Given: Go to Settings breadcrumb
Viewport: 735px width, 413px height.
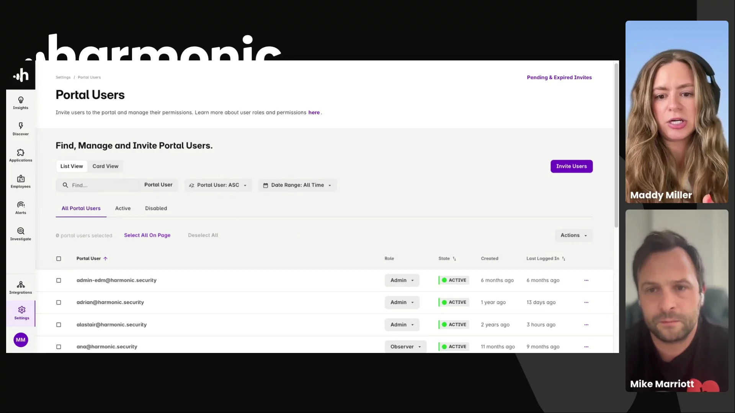Looking at the screenshot, I should click(63, 77).
